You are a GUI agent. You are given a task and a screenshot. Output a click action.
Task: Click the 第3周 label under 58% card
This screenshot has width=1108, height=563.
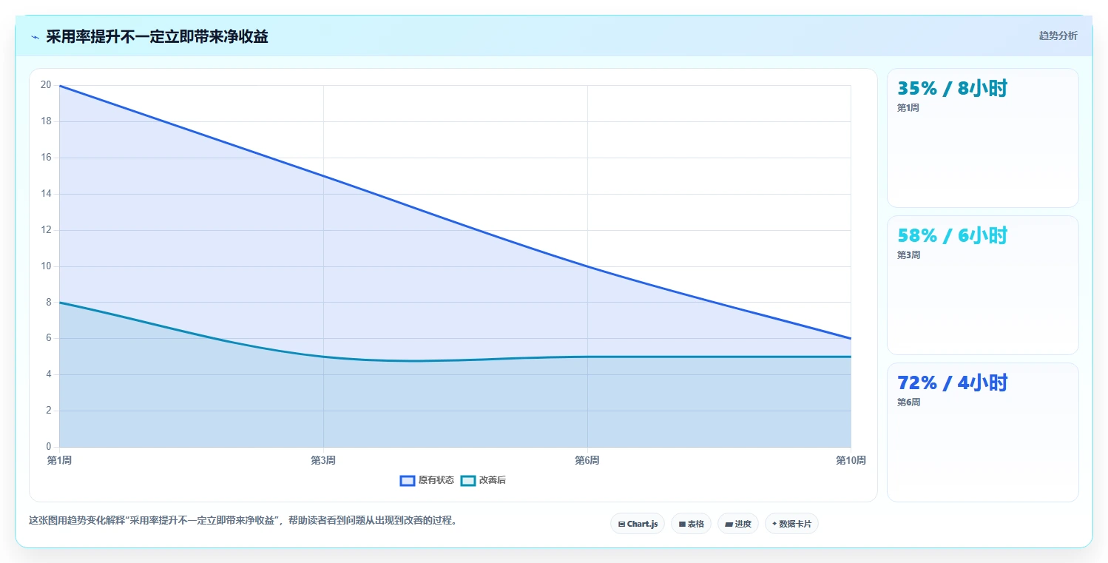908,255
